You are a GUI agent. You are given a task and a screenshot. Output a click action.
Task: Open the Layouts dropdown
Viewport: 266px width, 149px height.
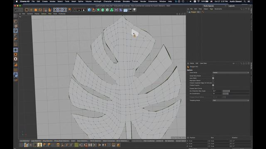239,6
